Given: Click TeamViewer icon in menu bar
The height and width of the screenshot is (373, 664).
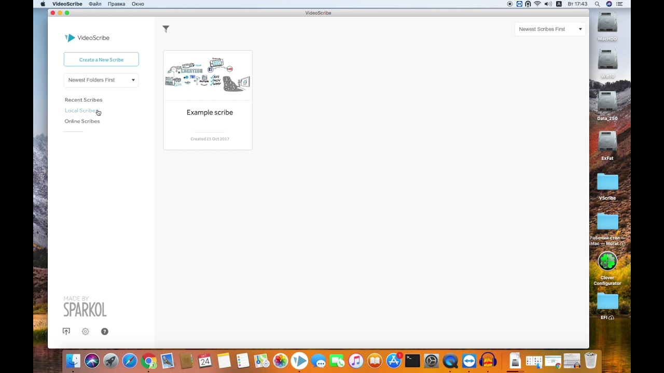Looking at the screenshot, I should [519, 4].
